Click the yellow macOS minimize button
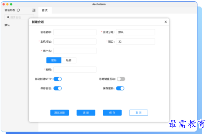 [7, 4]
